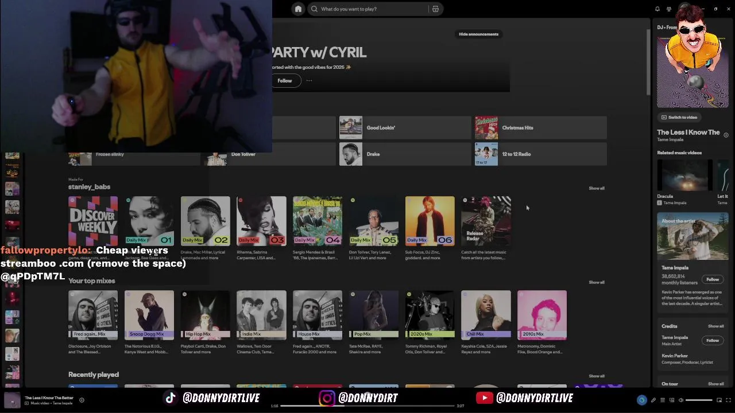The height and width of the screenshot is (413, 735).
Task: Open the more options dots beside Follow
Action: coord(309,80)
